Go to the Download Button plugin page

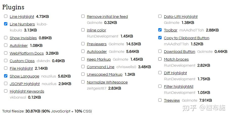tap(179, 52)
